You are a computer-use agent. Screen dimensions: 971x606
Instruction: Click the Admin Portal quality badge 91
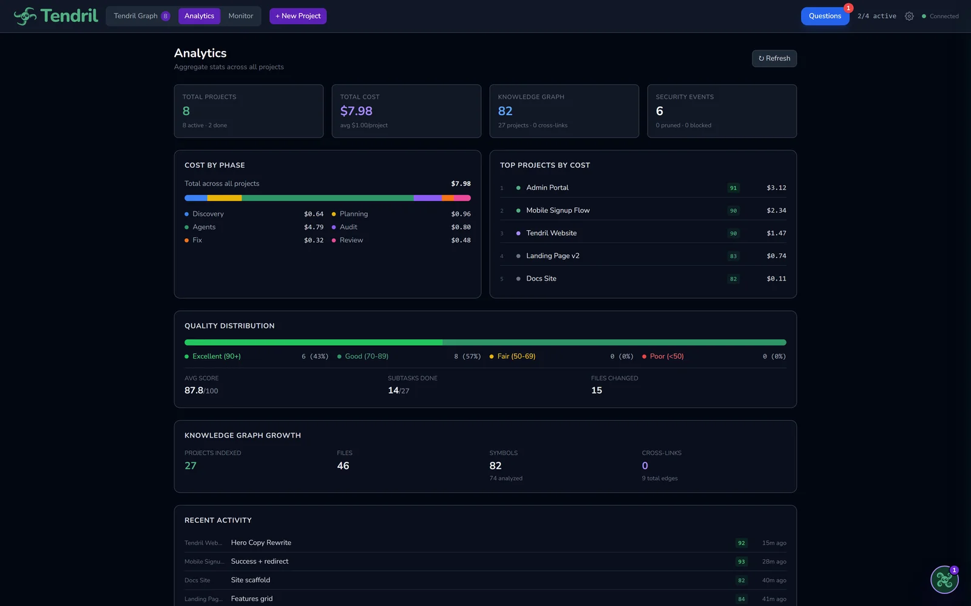733,188
